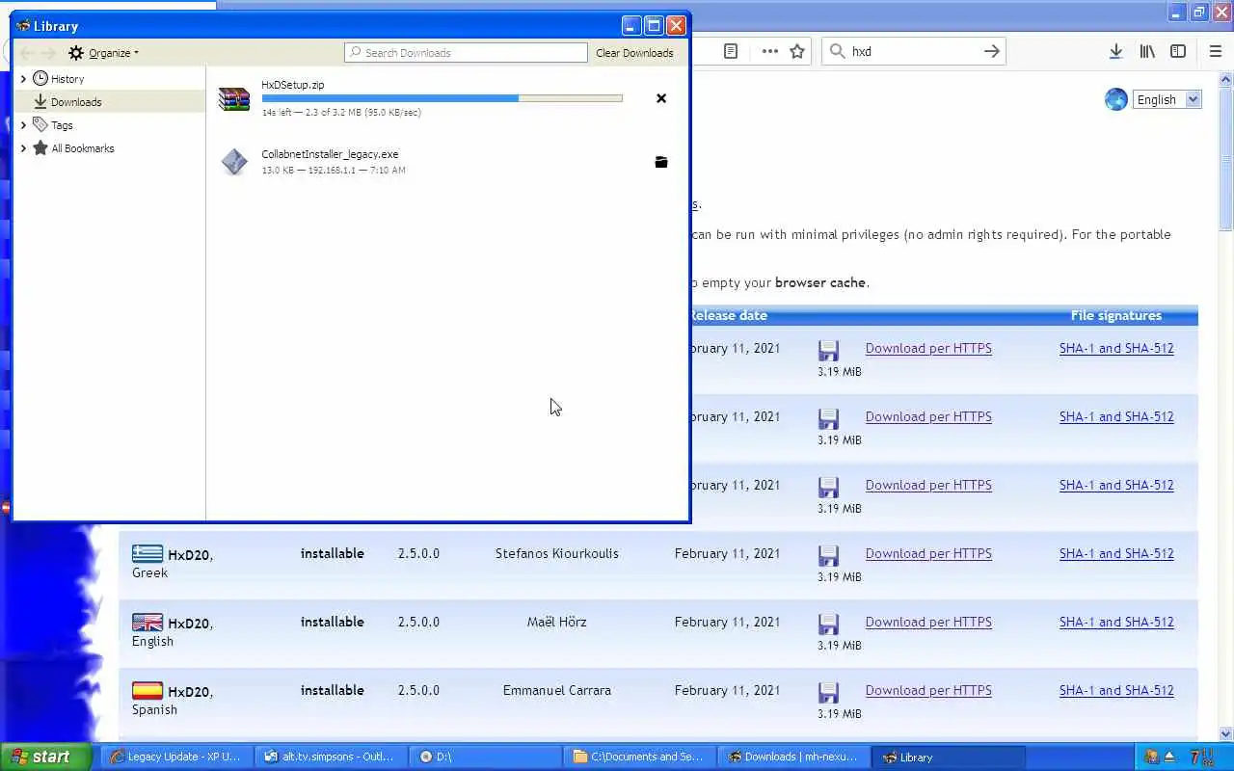Screen dimensions: 1234x771
Task: Click Emmanuel Carrara translator name
Action: 557,691
